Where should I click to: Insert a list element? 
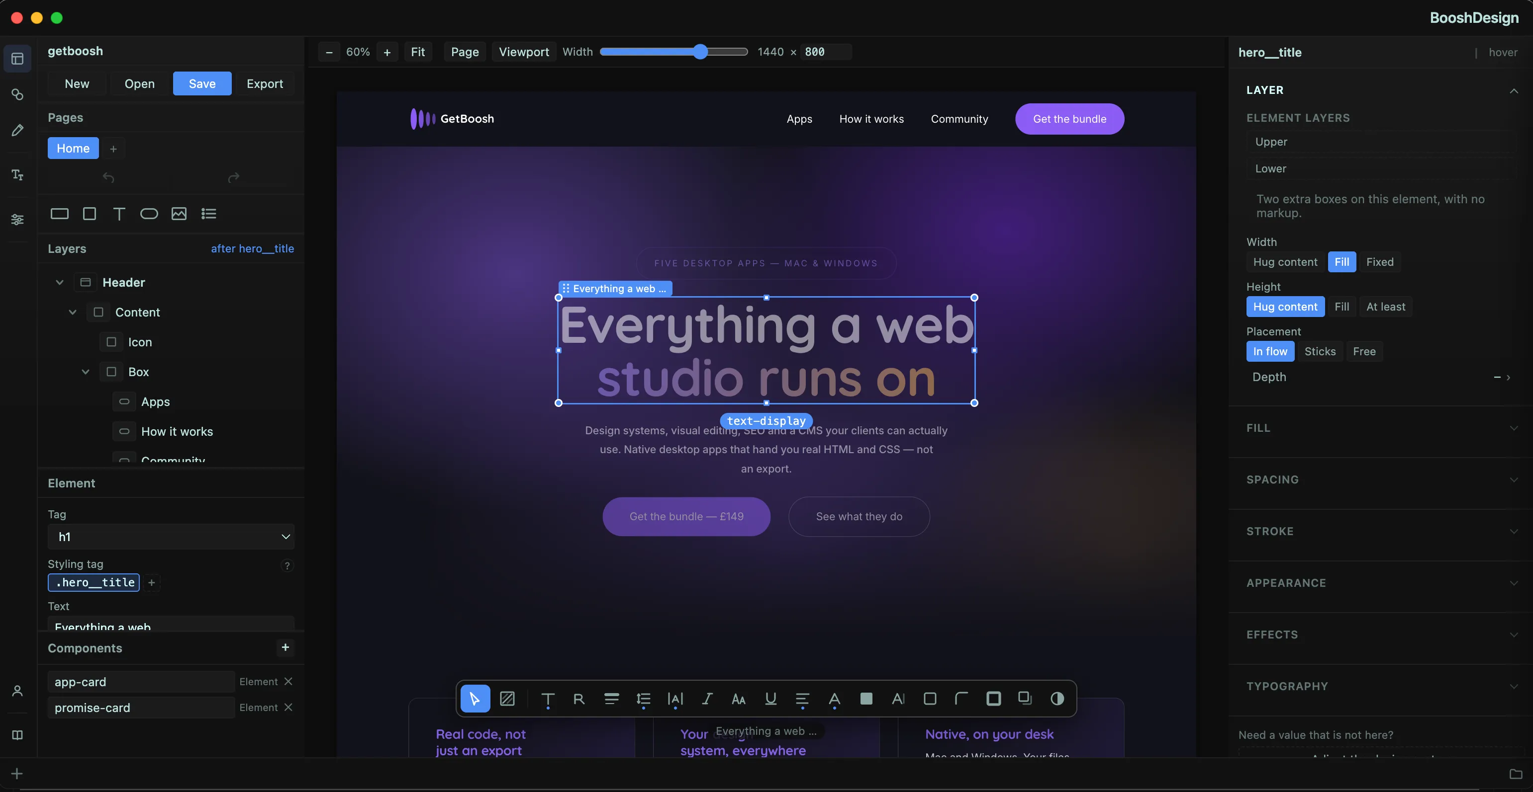209,214
